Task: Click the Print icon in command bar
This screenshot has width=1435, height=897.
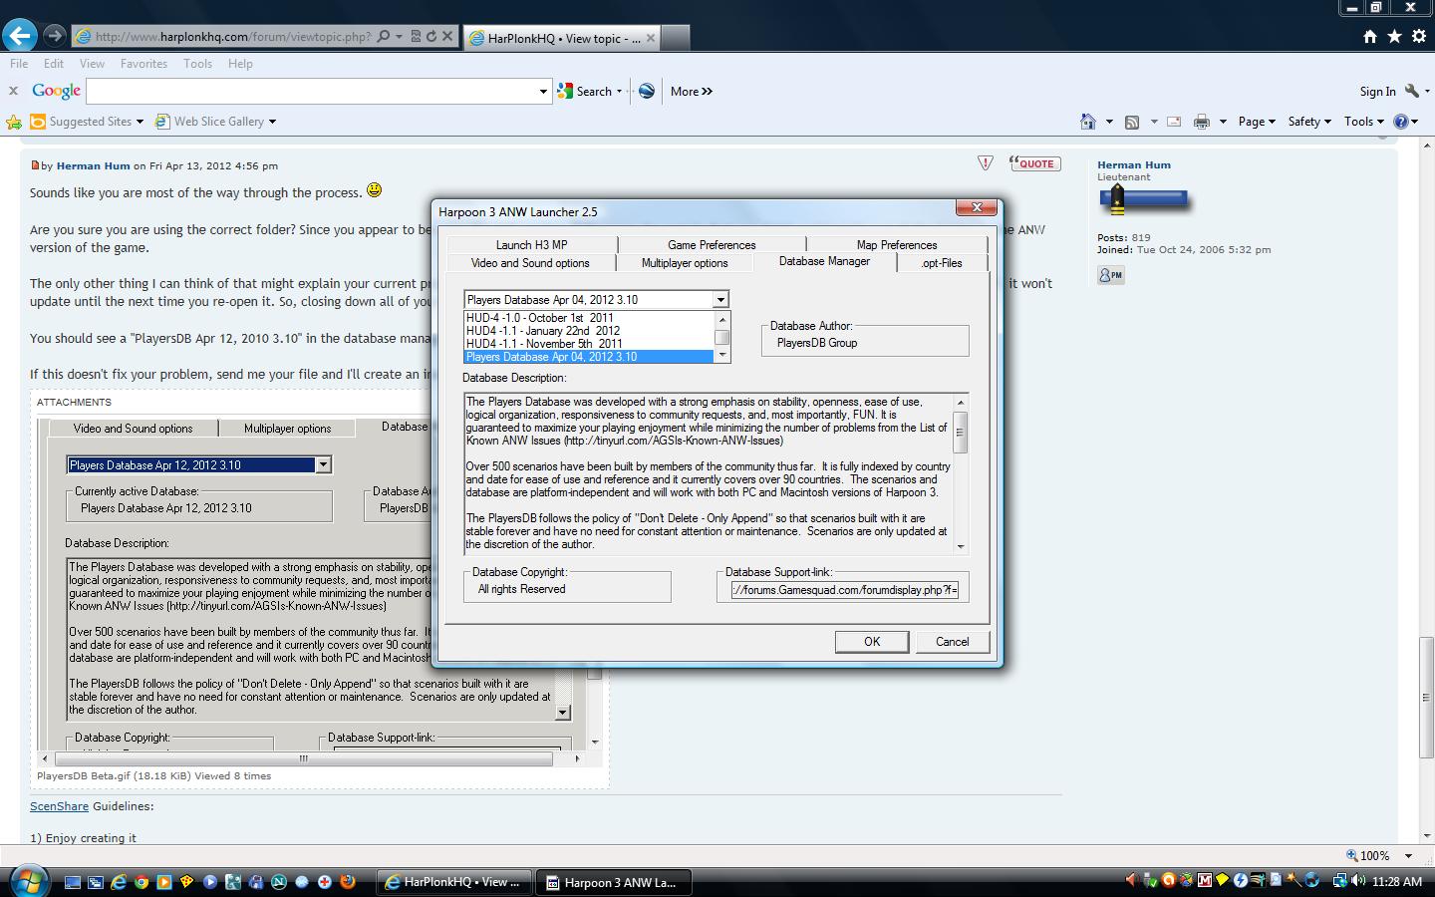Action: [x=1202, y=122]
